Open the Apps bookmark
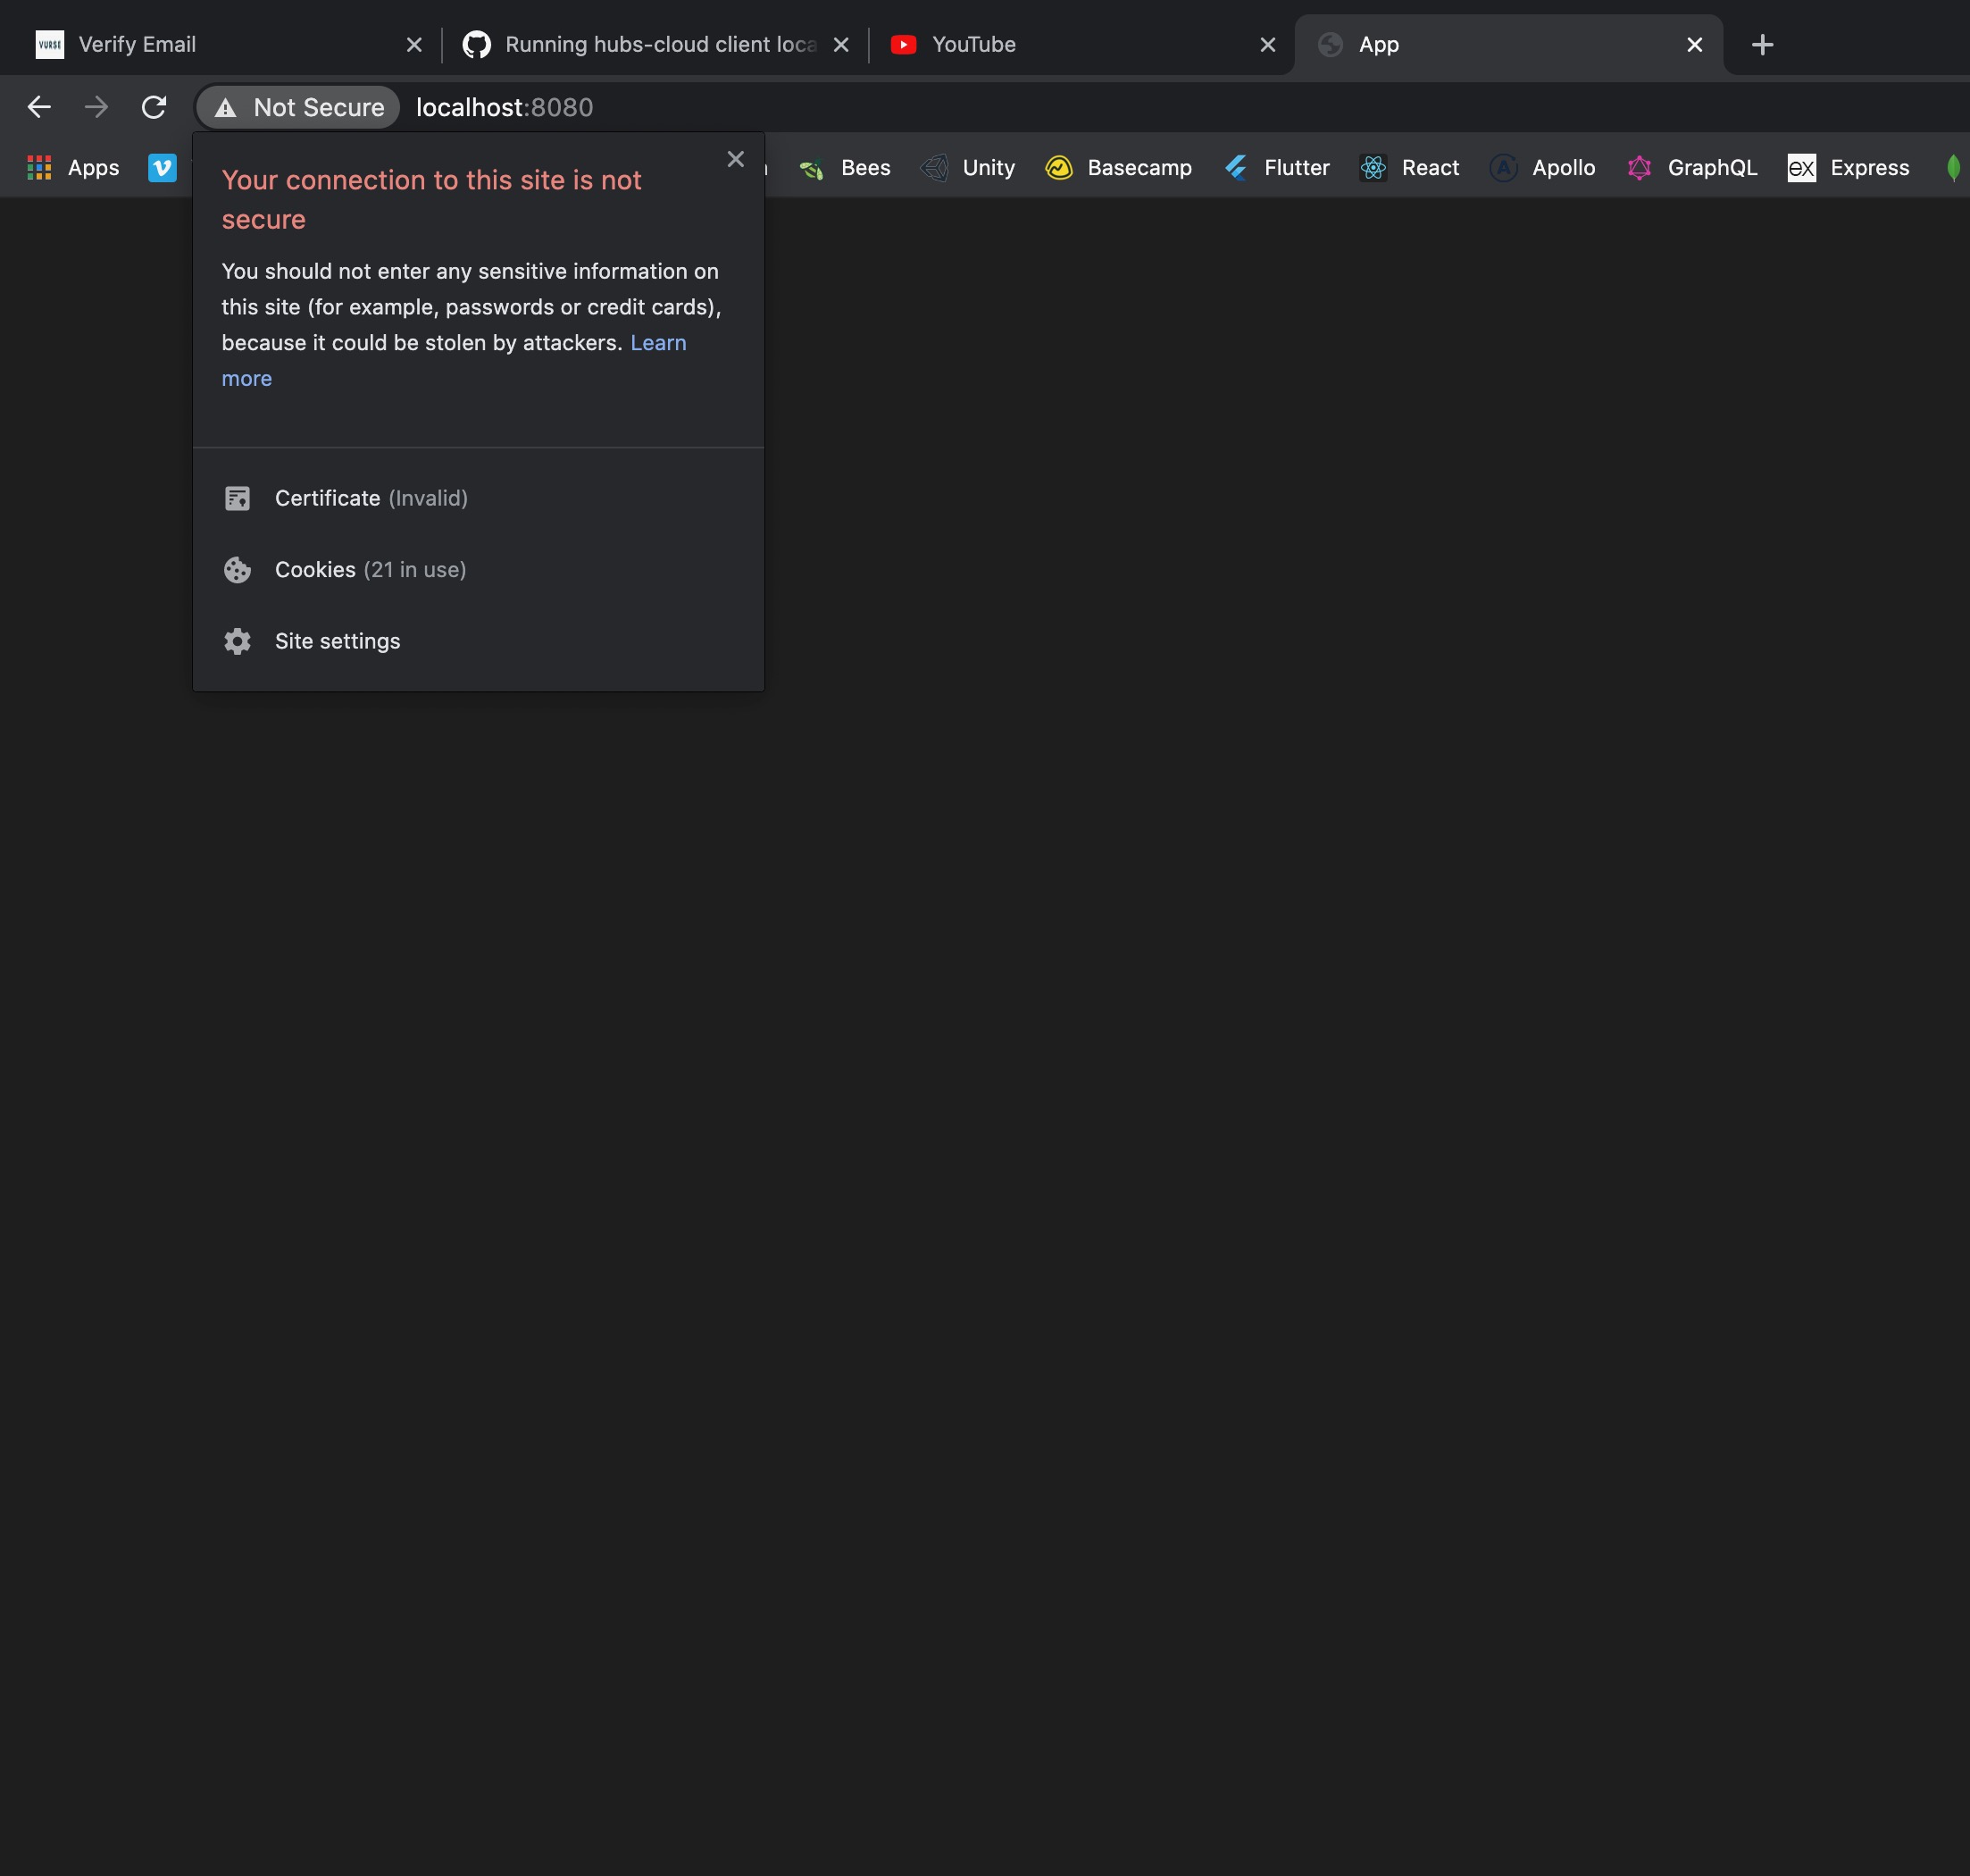1970x1876 pixels. point(73,168)
